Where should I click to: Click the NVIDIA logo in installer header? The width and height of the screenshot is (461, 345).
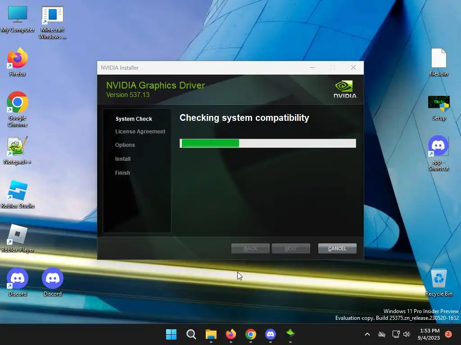344,89
